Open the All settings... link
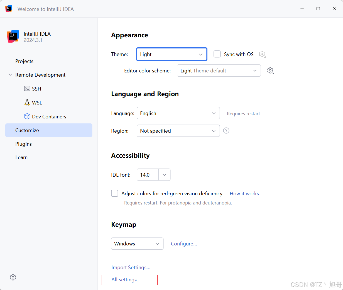Screen dimensions: 343x290 pyautogui.click(x=126, y=280)
